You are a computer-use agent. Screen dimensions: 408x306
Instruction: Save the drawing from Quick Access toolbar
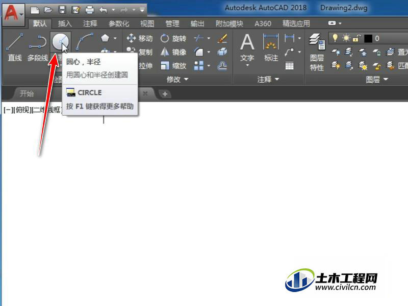(x=62, y=10)
